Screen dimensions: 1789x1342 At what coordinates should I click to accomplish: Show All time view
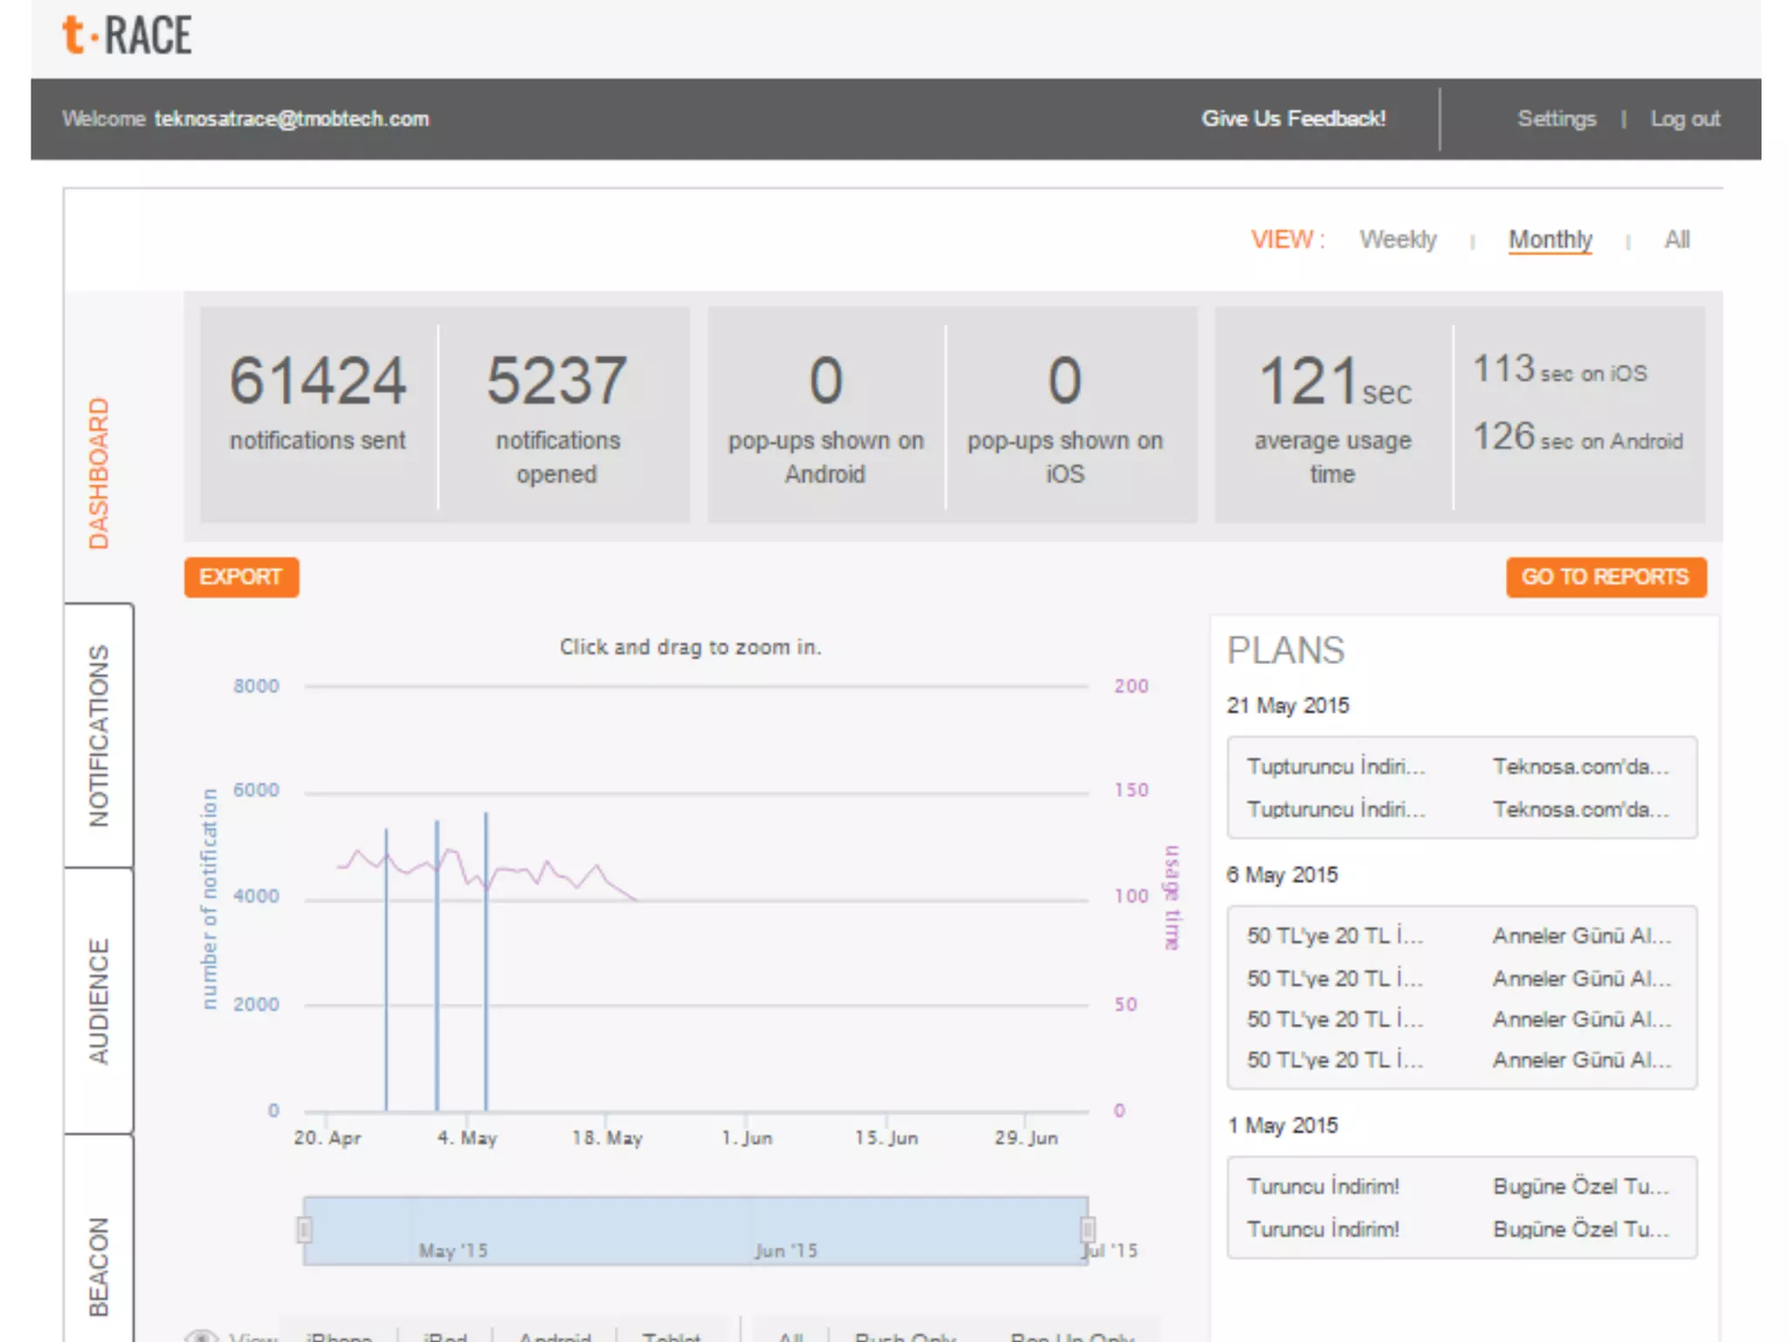click(x=1675, y=239)
